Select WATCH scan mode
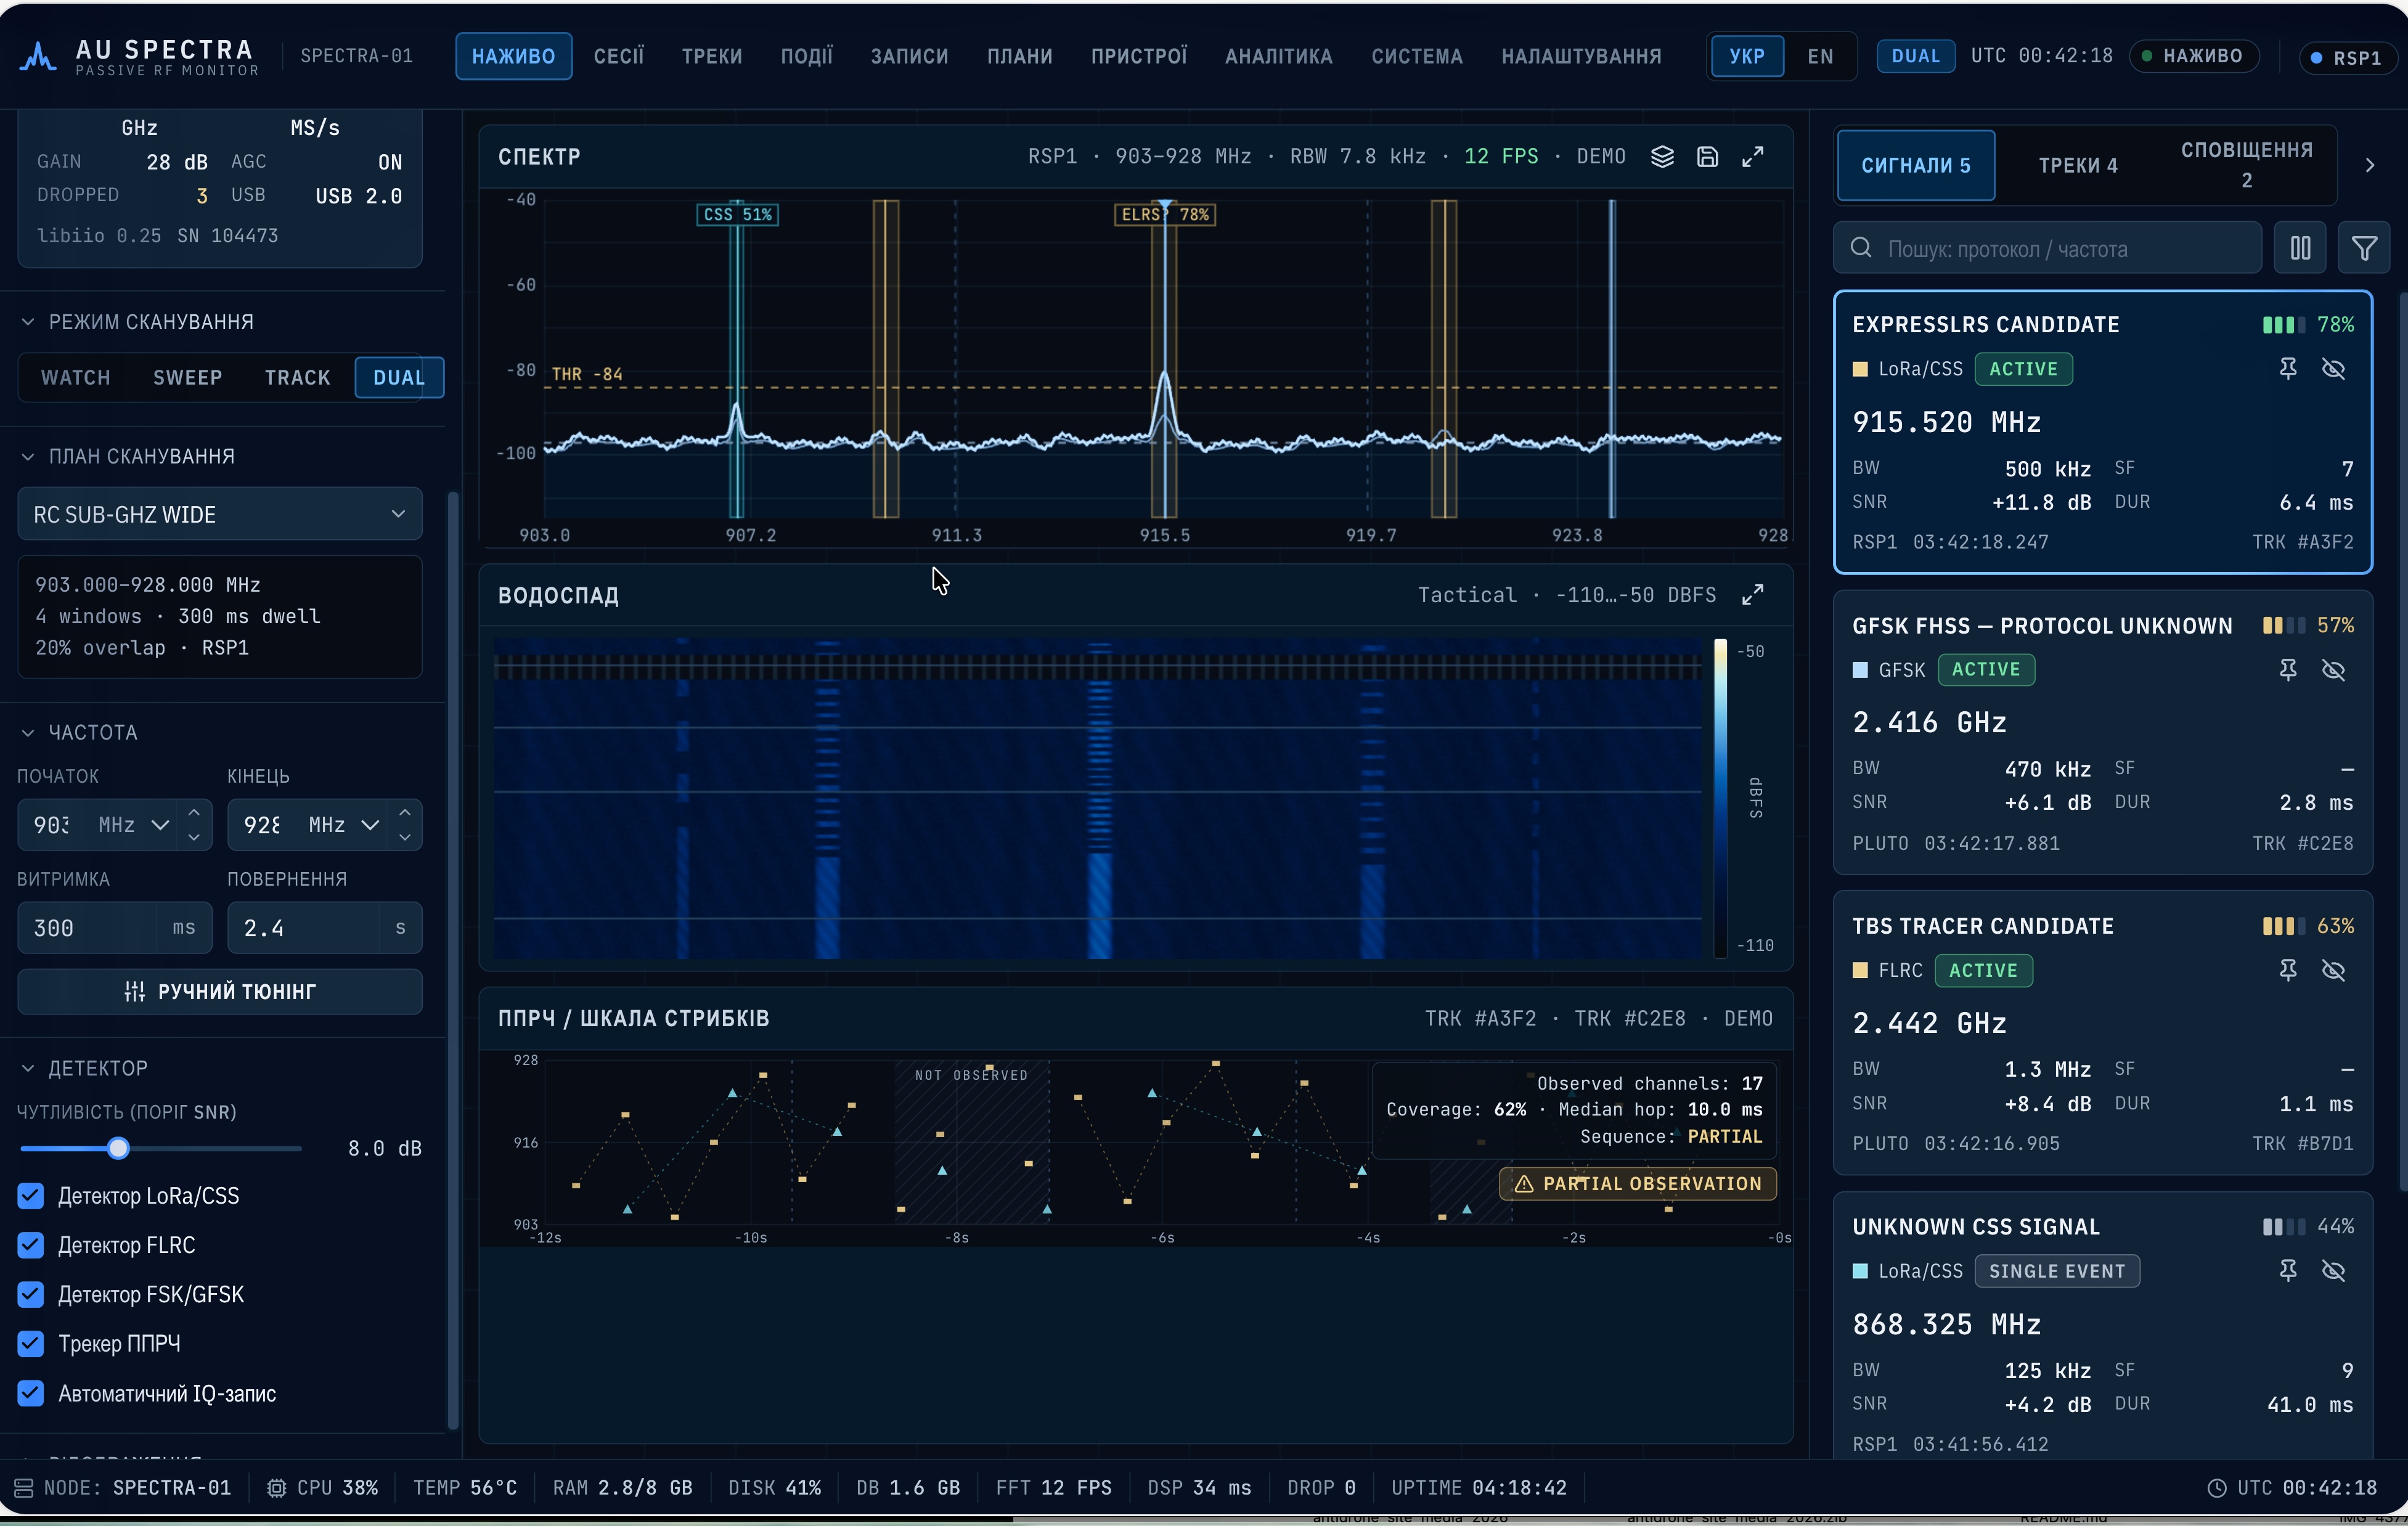The image size is (2408, 1526). 76,378
